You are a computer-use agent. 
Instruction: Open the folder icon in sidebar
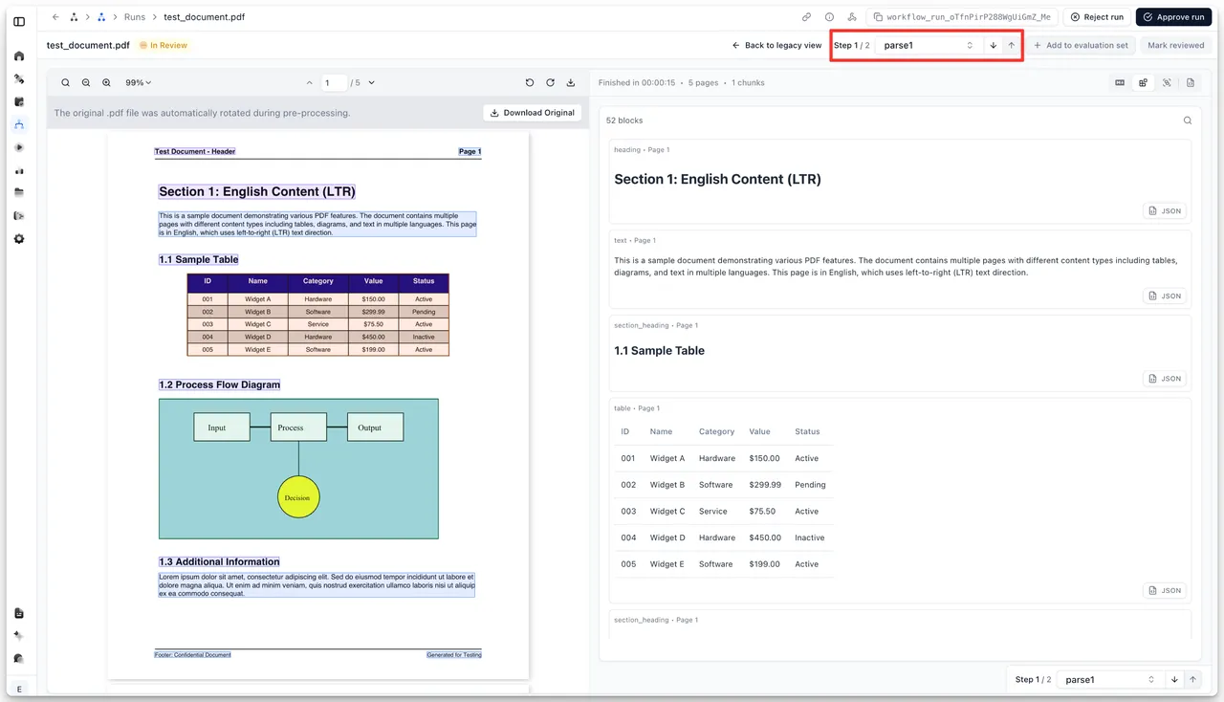[19, 192]
